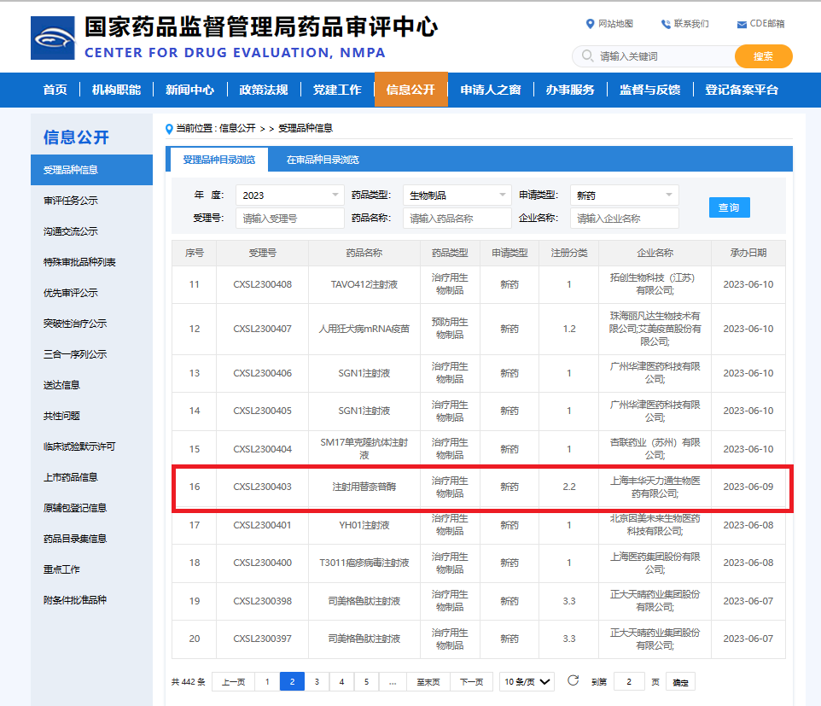Click the CDE logo icon

[x=54, y=38]
